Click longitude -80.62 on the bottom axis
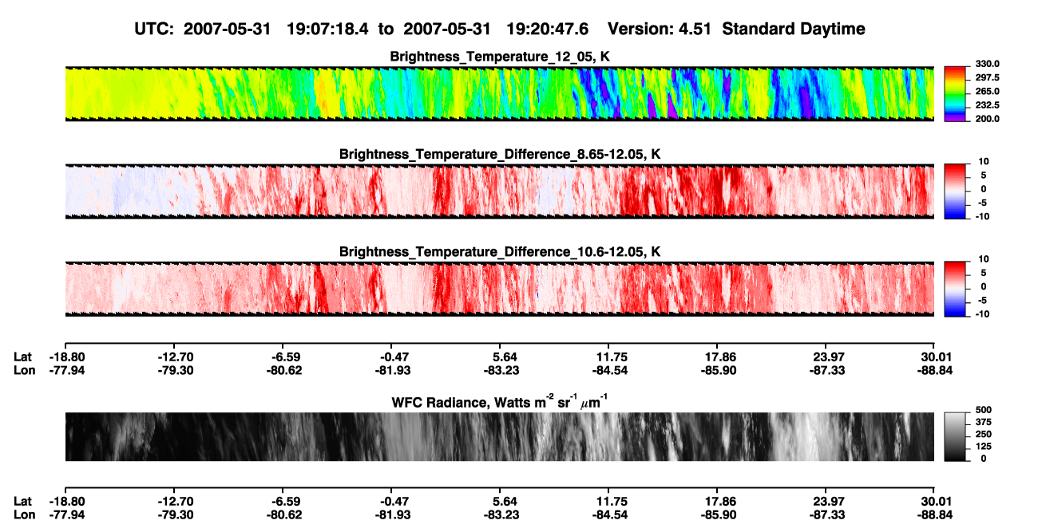This screenshot has width=1038, height=532. (x=283, y=514)
